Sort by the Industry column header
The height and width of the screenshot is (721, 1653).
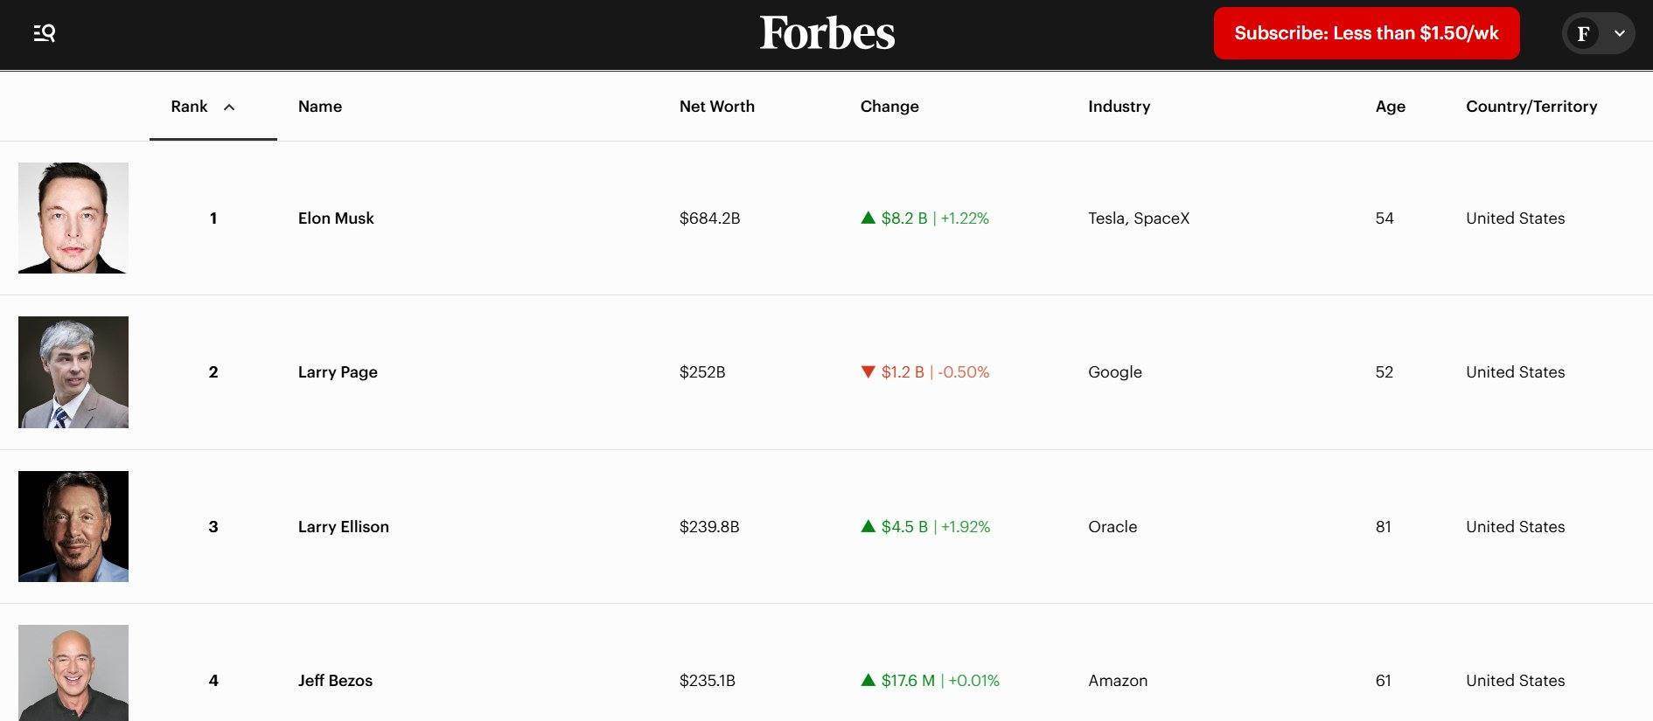(x=1119, y=107)
